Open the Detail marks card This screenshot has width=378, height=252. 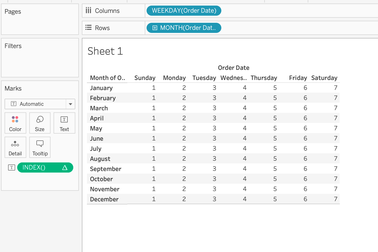click(x=15, y=144)
